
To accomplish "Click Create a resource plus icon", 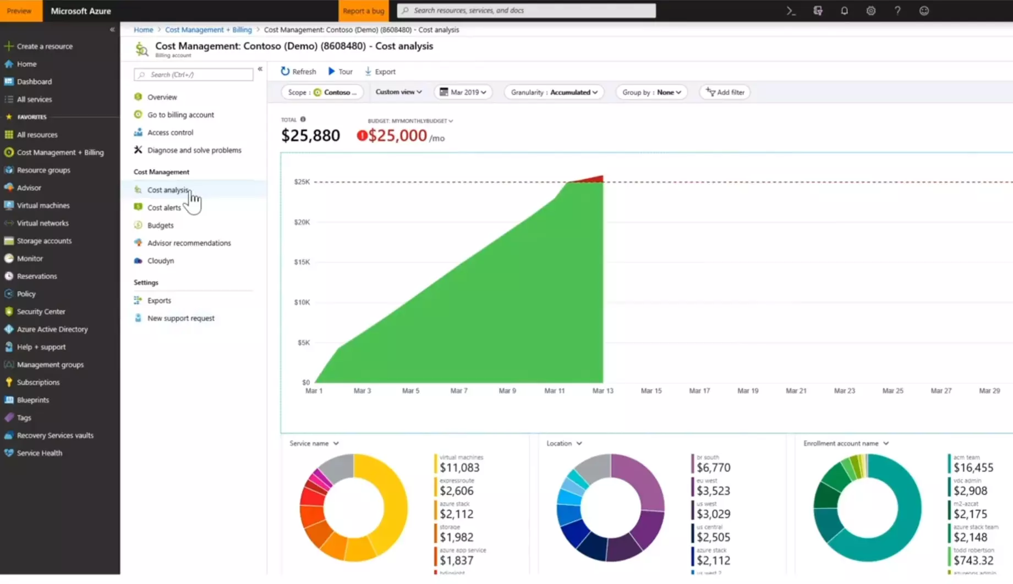I will tap(9, 46).
